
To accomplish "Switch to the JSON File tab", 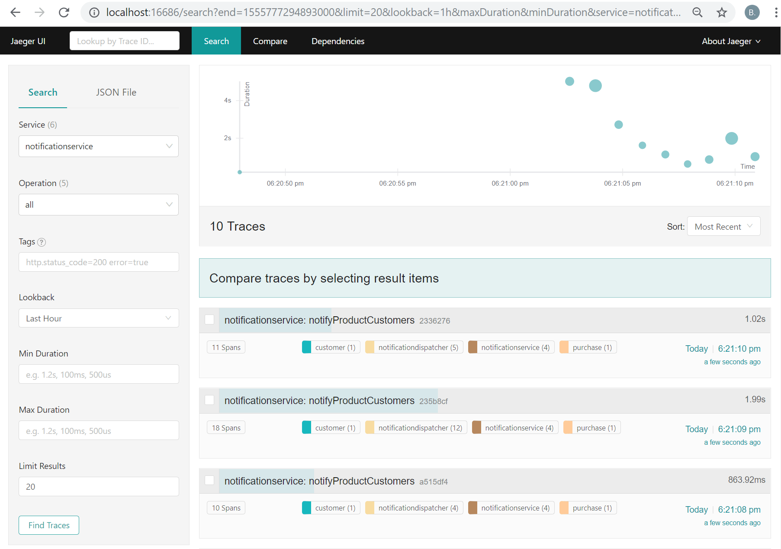I will 116,92.
